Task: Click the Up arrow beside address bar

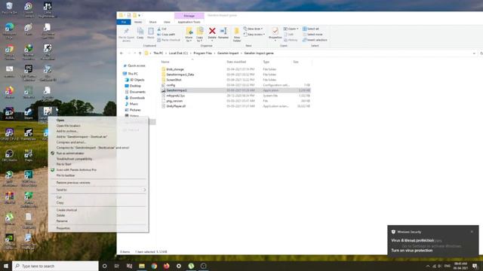Action: tap(140, 53)
